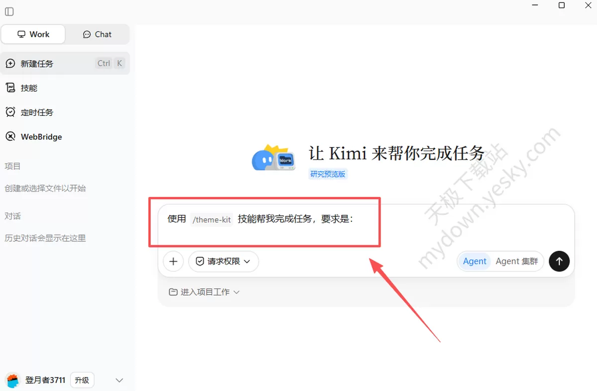Click the Ctrl K shortcut hint

tap(110, 63)
